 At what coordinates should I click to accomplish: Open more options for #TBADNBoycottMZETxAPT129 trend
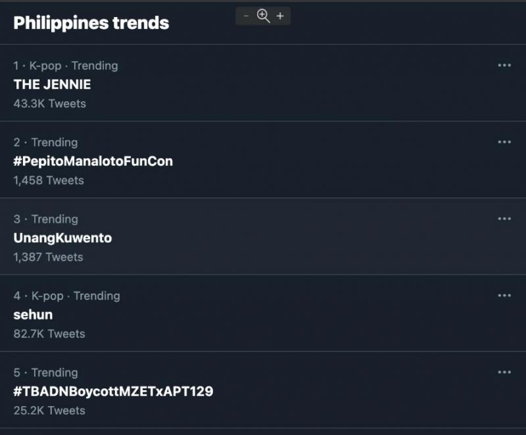tap(504, 372)
